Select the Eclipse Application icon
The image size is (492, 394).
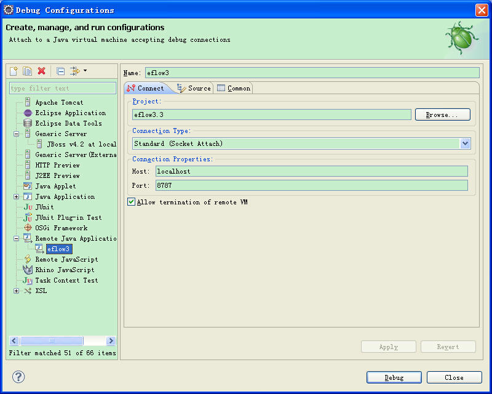pos(28,113)
